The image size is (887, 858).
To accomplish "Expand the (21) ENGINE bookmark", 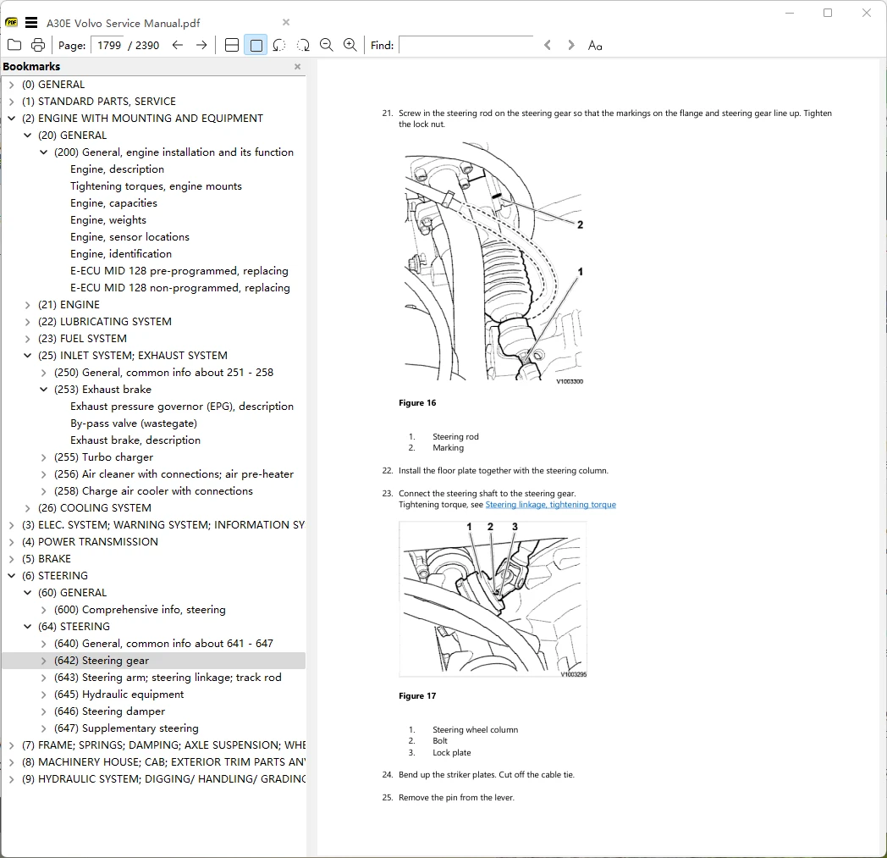I will pos(27,305).
